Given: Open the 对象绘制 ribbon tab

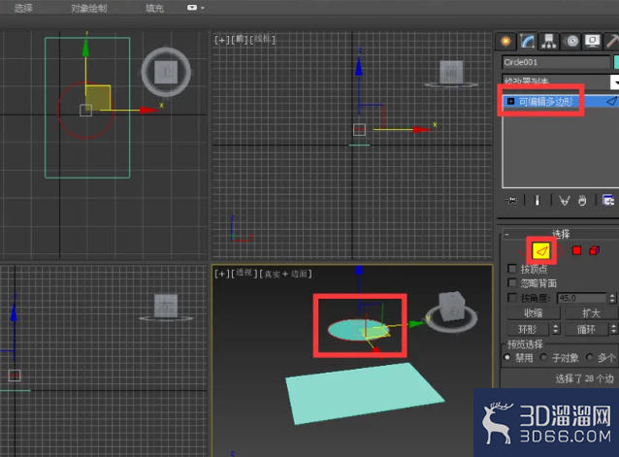Looking at the screenshot, I should 89,8.
